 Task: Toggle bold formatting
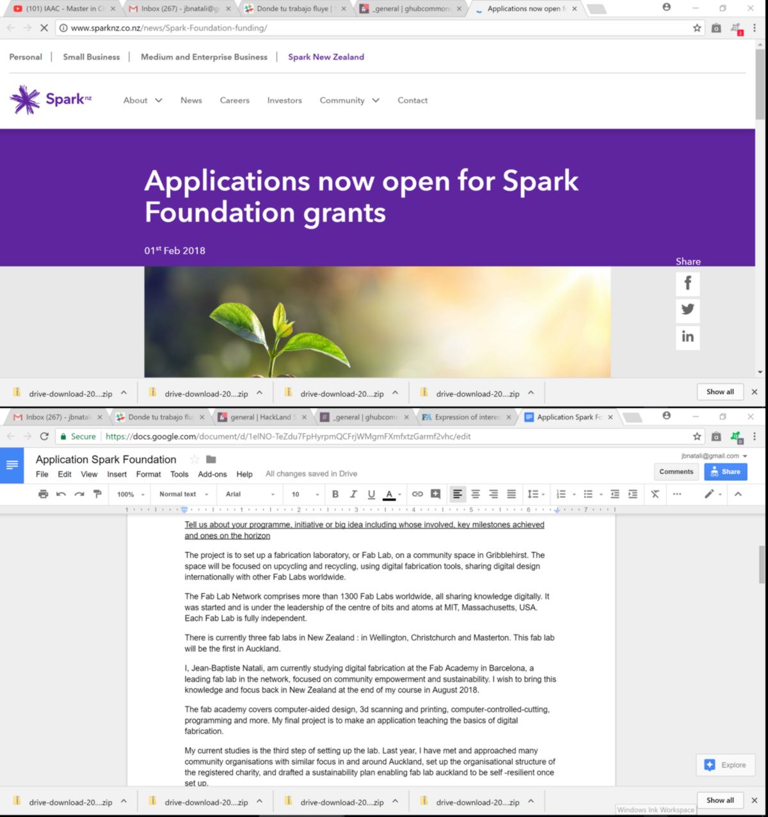(x=335, y=494)
